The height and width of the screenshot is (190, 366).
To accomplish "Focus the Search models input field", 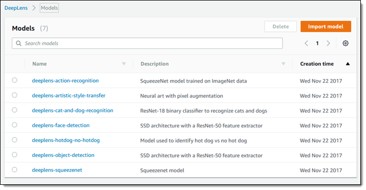I will click(147, 43).
